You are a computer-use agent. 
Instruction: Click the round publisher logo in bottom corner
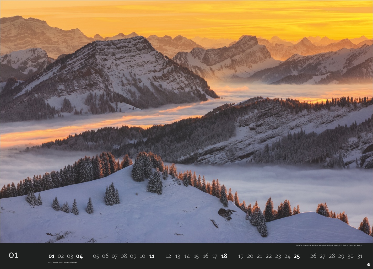[369, 265]
